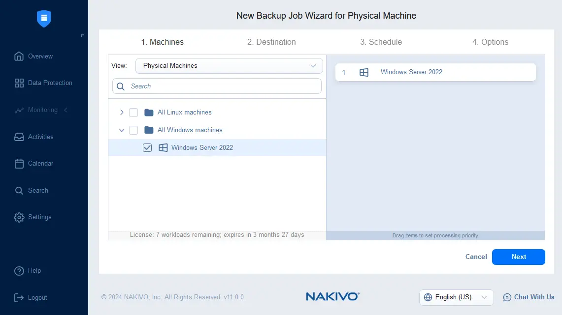Uncheck the Windows Server 2022 checkbox
562x315 pixels.
click(147, 147)
